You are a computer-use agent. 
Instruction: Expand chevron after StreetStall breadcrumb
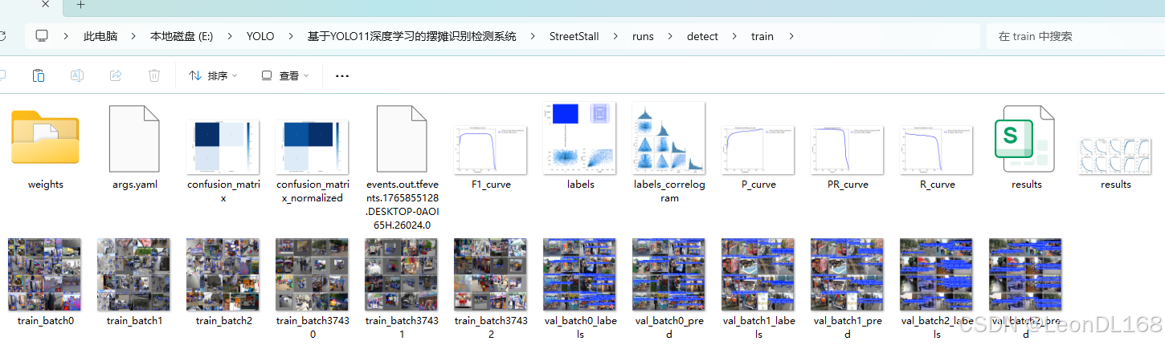tap(616, 36)
